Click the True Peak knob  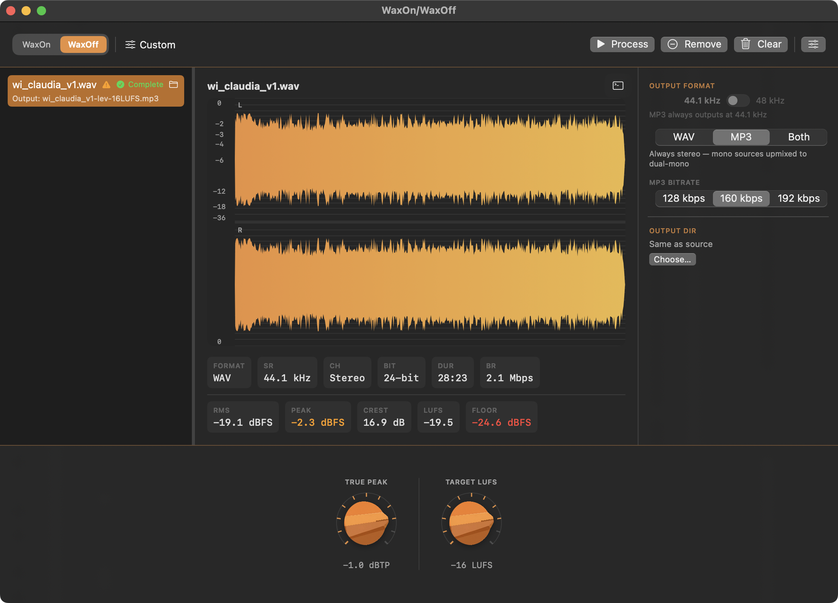366,523
